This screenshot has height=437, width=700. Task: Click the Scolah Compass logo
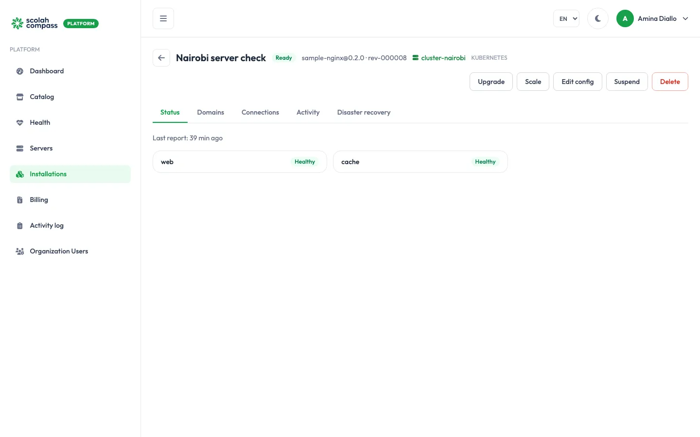[x=35, y=23]
